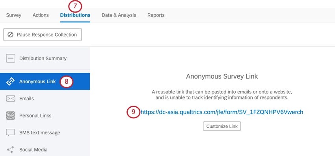Screen dimensions: 335x156
Task: Click the Social Media share icon
Action: (10, 150)
